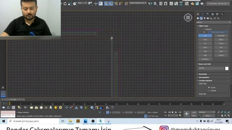Click the Mirror tool icon
The image size is (232, 130).
pos(150,4)
